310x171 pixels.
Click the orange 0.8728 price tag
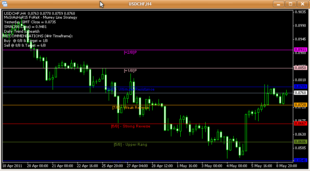(300, 105)
